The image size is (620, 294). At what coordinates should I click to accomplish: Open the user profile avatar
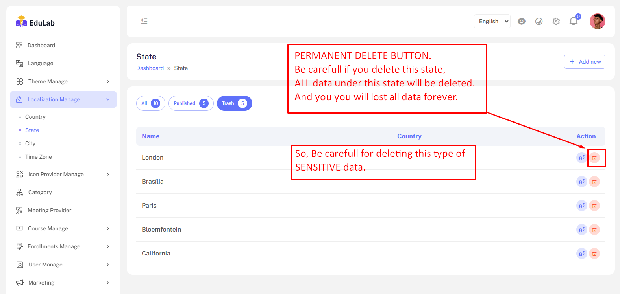point(597,21)
